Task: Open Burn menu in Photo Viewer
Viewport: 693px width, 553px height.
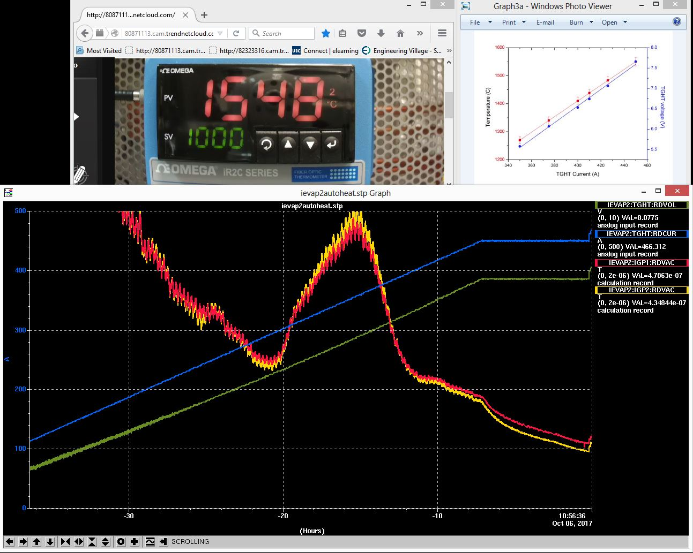Action: click(576, 22)
